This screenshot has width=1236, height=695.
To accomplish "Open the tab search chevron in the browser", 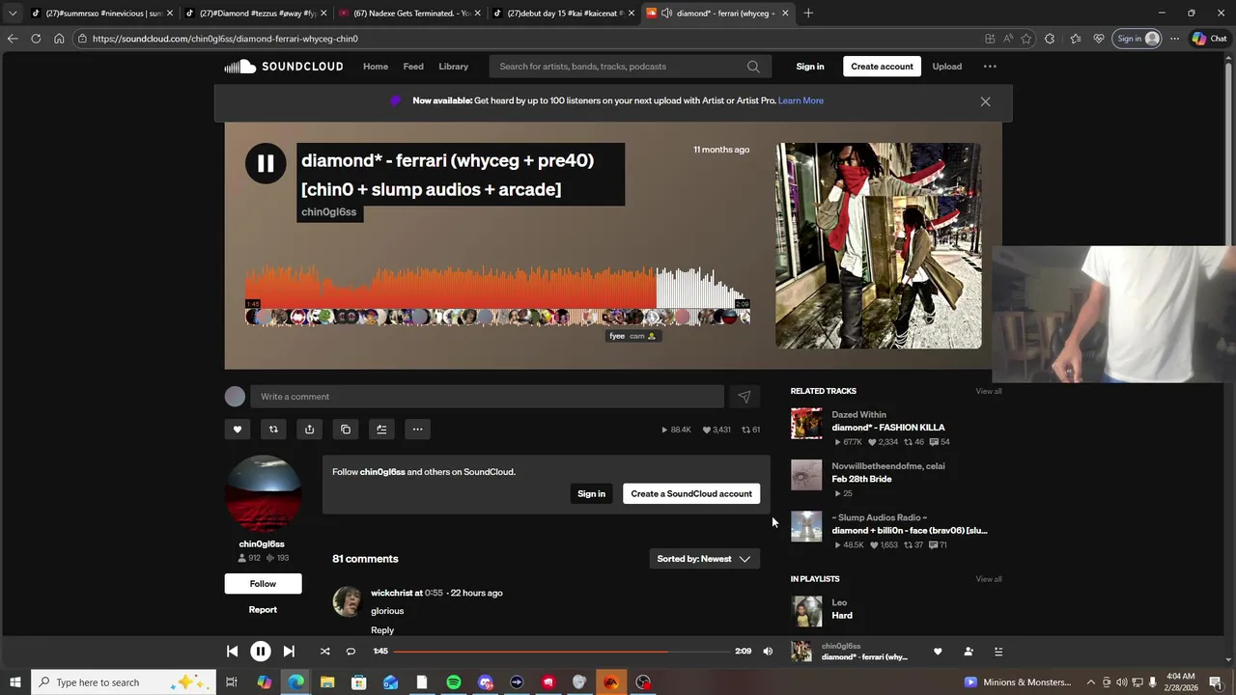I will tap(12, 14).
